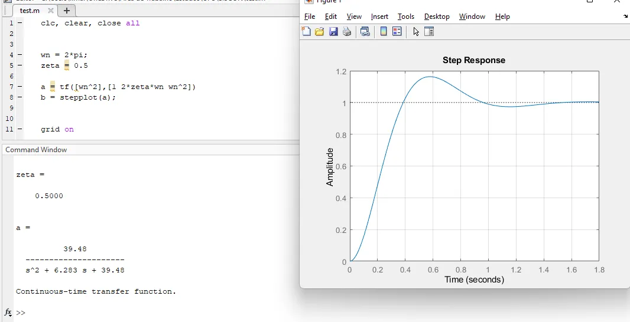Open the Property Inspector icon
This screenshot has width=630, height=322.
429,32
